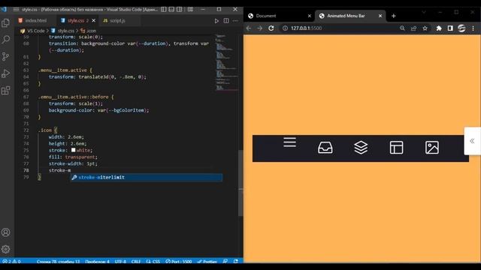The image size is (481, 270).
Task: Open the browser profile avatar
Action: pos(461,28)
